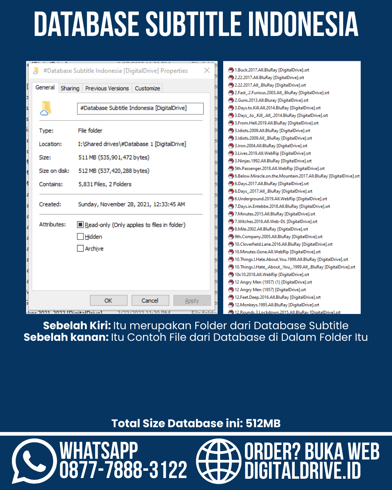Enable the Hidden attribute checkbox
Screen dimensions: 392x490
pyautogui.click(x=81, y=237)
